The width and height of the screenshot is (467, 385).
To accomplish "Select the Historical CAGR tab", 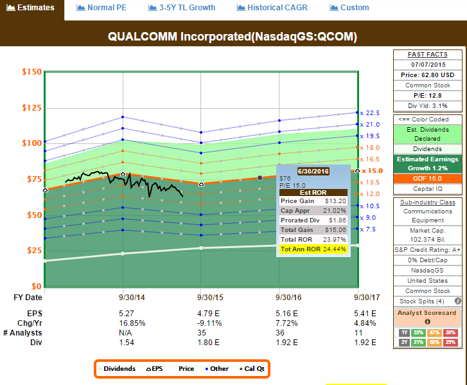I will click(272, 8).
